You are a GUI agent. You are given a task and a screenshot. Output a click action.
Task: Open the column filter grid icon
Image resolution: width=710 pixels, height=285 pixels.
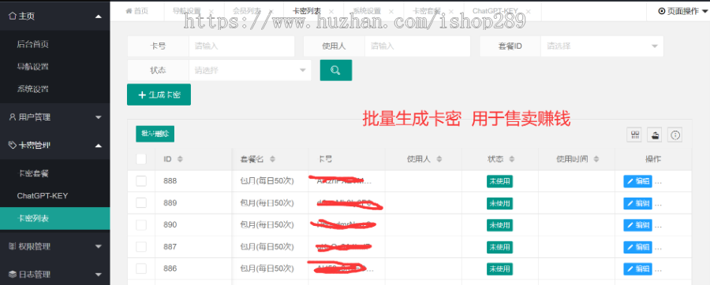pos(635,135)
